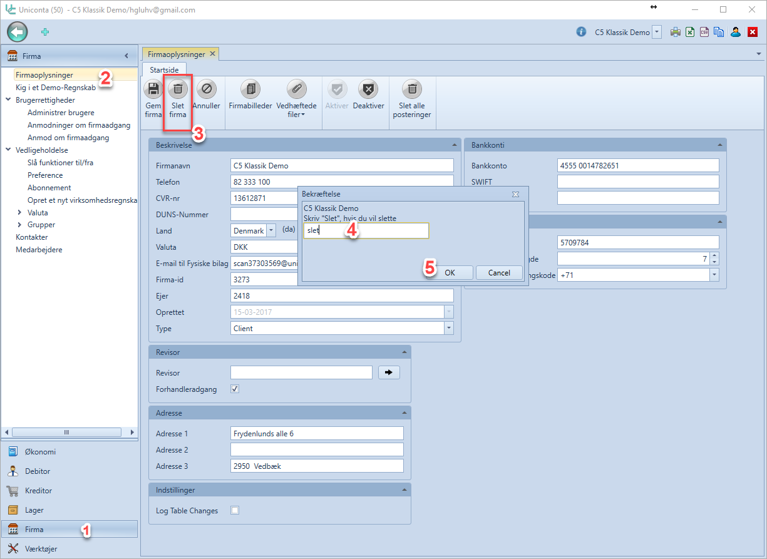Expand the Valuta tree node
This screenshot has width=767, height=559.
point(20,212)
